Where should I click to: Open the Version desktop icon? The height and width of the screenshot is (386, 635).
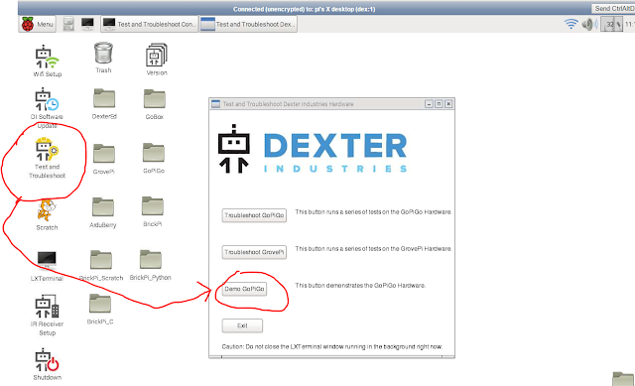tap(157, 60)
